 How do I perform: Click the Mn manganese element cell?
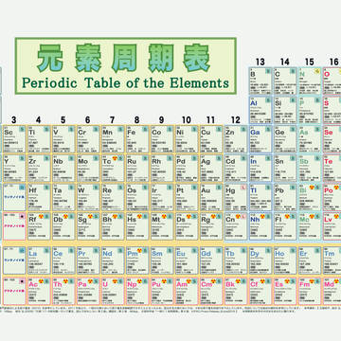[113, 139]
